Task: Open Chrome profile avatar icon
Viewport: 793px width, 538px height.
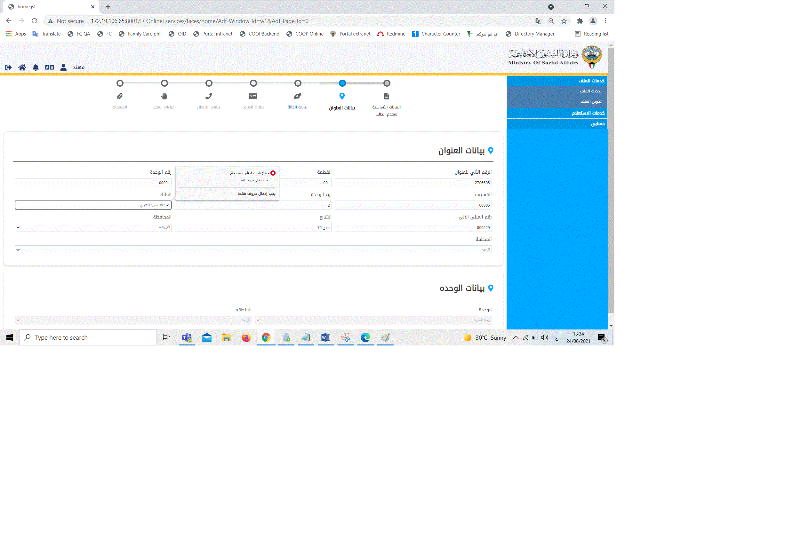Action: coord(593,21)
